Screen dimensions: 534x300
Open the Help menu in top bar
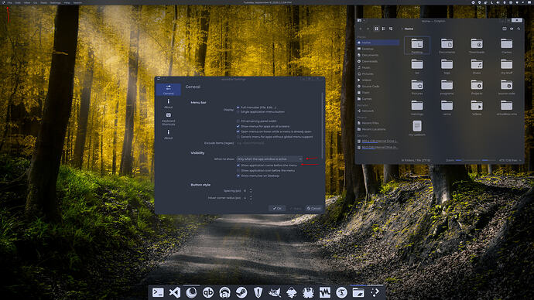pyautogui.click(x=67, y=2)
